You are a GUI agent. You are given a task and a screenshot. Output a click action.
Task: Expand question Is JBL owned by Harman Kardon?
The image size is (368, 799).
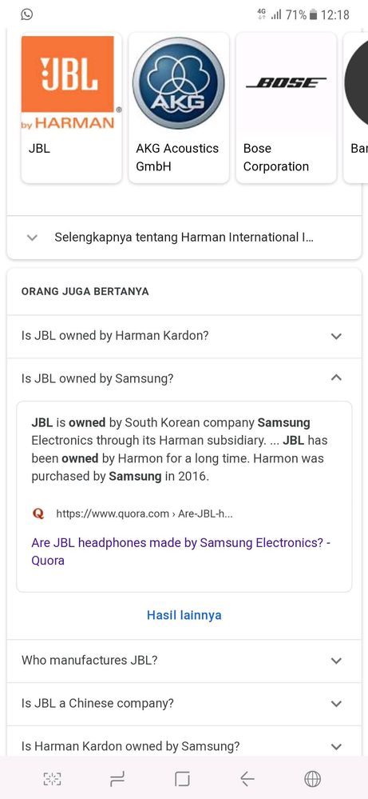pyautogui.click(x=184, y=336)
